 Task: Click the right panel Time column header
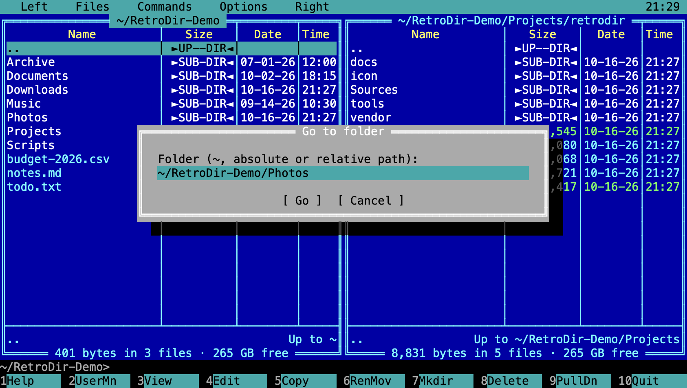659,35
